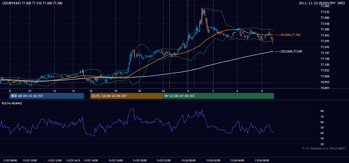Click hour tick 22 under the price chart
Viewport: 349px width, 163px height.
[163, 91]
